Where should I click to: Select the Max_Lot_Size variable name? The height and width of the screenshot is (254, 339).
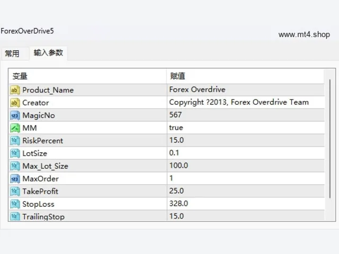pos(46,166)
